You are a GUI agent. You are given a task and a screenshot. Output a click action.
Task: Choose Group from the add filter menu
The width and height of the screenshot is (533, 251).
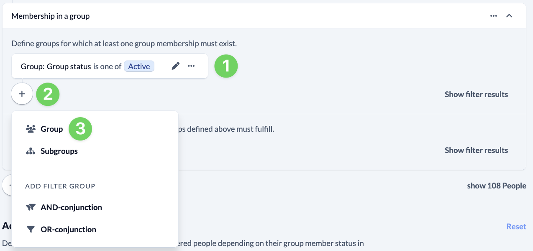click(x=51, y=129)
